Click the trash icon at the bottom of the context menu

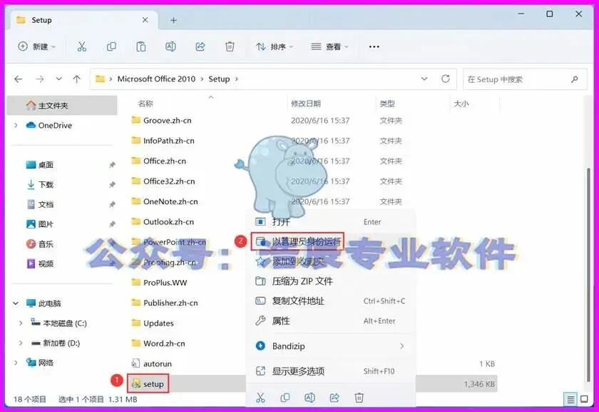(359, 398)
